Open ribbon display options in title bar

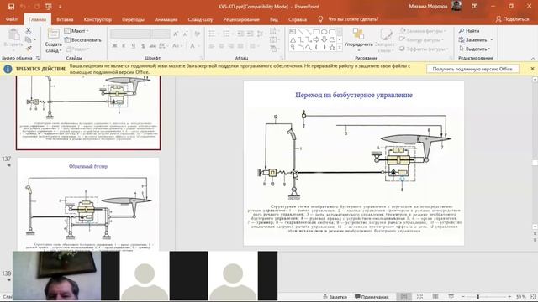click(x=474, y=7)
